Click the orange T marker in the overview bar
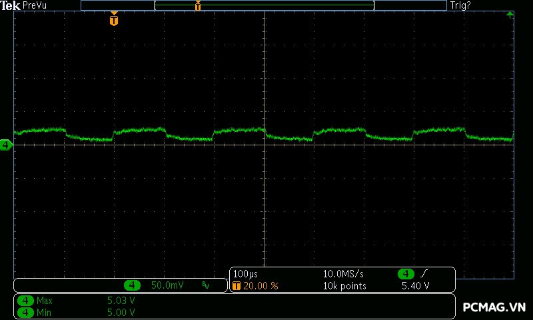Screen dimensions: 533x320 (197, 6)
